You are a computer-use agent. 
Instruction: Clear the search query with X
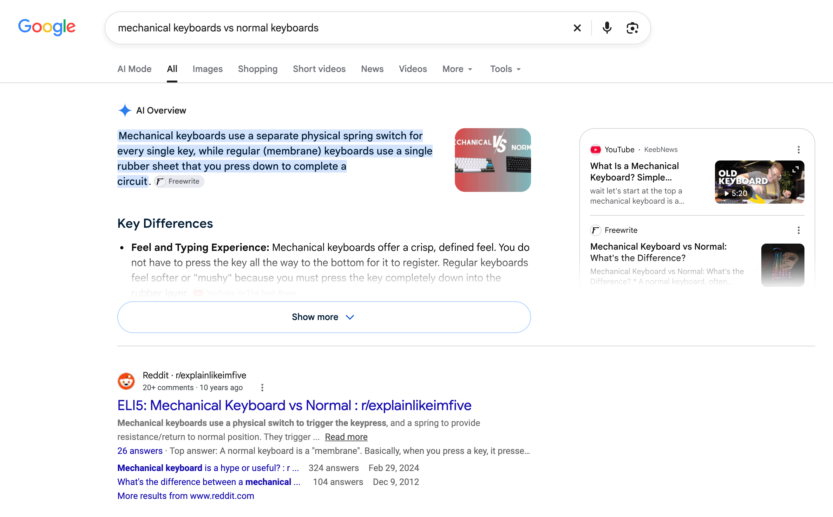pos(577,28)
